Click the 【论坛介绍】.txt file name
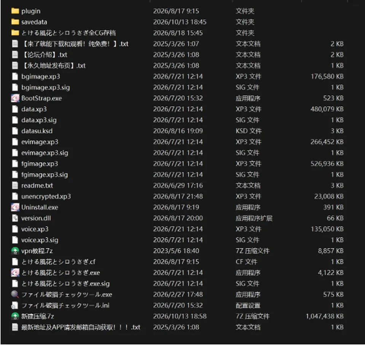This screenshot has width=365, height=345. (44, 55)
